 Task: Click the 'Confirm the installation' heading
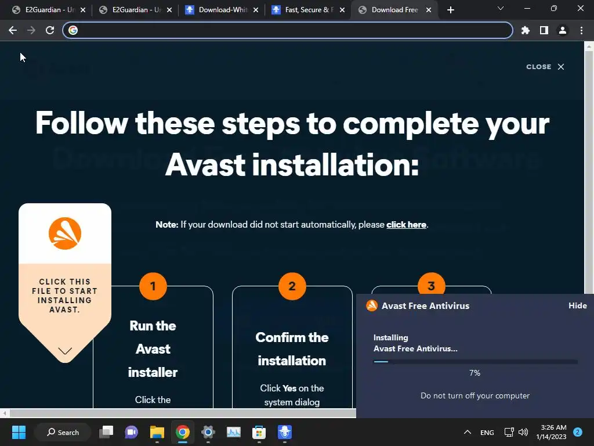(292, 349)
